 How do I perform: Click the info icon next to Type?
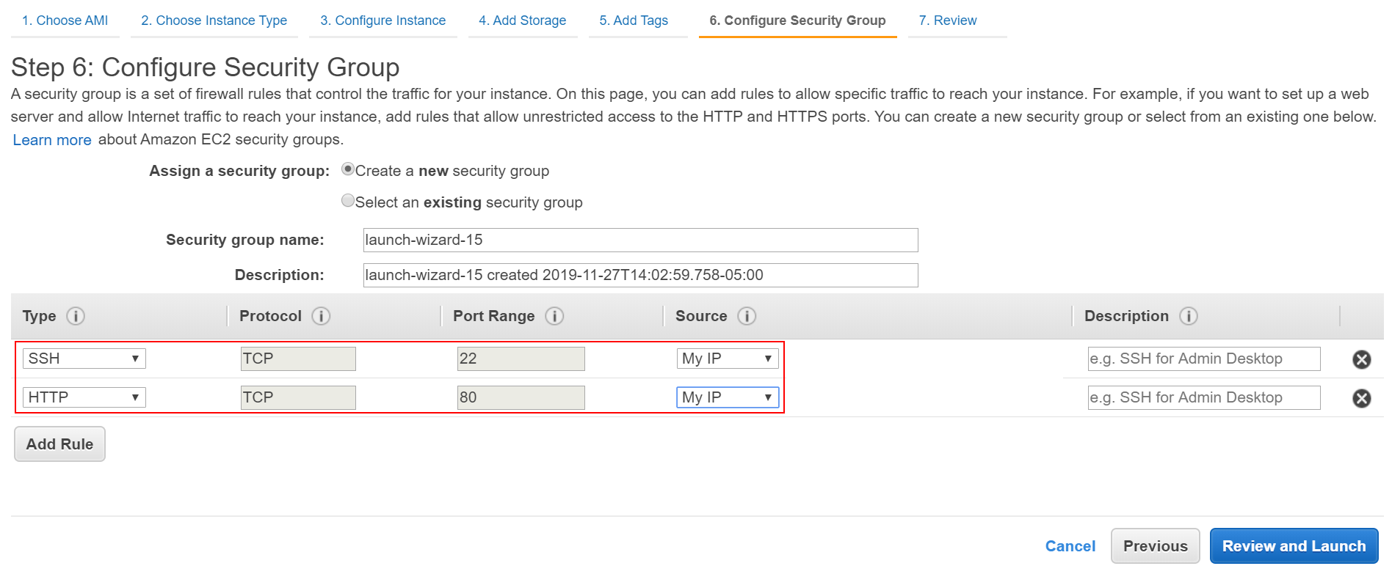pos(76,316)
